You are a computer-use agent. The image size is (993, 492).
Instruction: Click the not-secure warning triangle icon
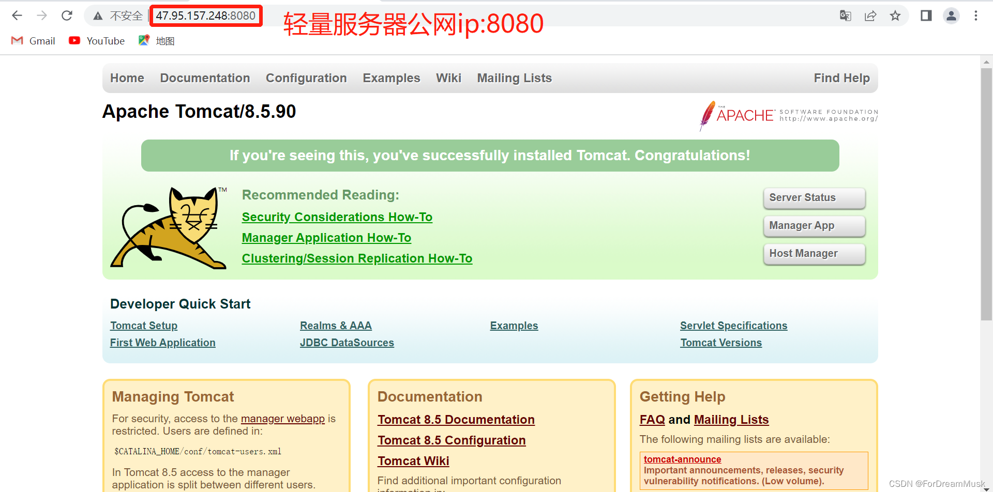click(x=98, y=16)
